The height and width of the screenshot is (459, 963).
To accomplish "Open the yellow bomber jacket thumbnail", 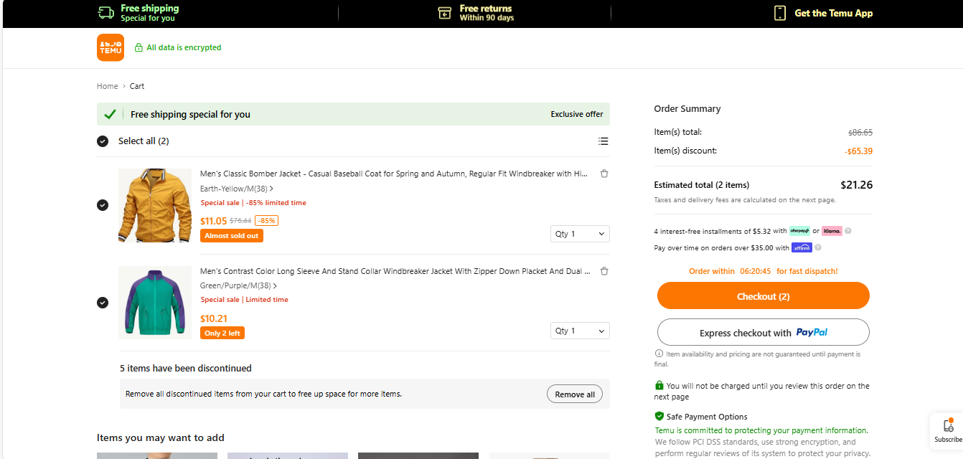I will (155, 205).
